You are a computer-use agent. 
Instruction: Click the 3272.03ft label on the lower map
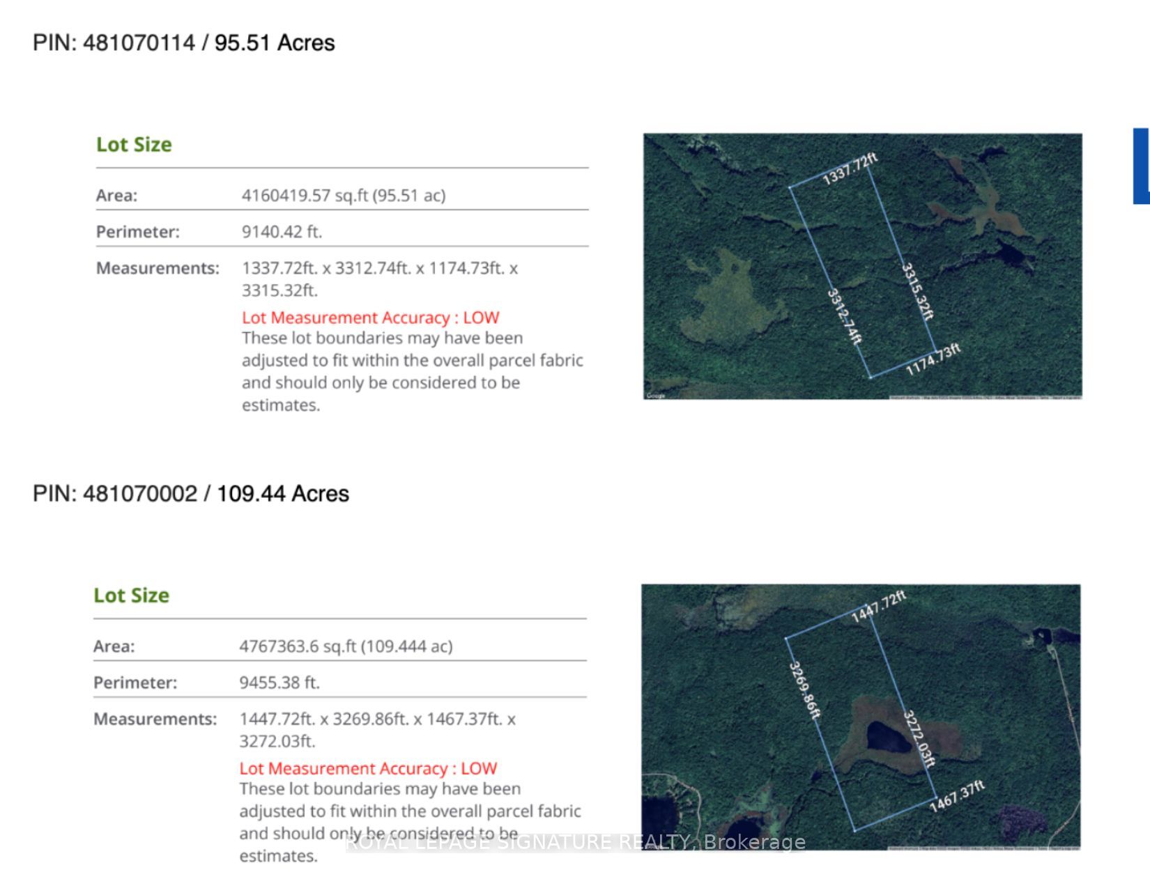tap(919, 738)
